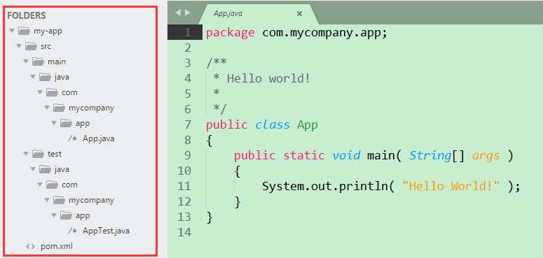
Task: Click the 'args' parameter on line 9
Action: 486,157
